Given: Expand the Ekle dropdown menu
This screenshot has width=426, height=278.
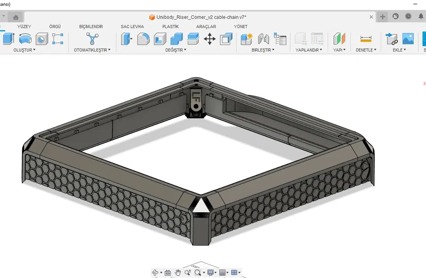Looking at the screenshot, I should (x=399, y=50).
